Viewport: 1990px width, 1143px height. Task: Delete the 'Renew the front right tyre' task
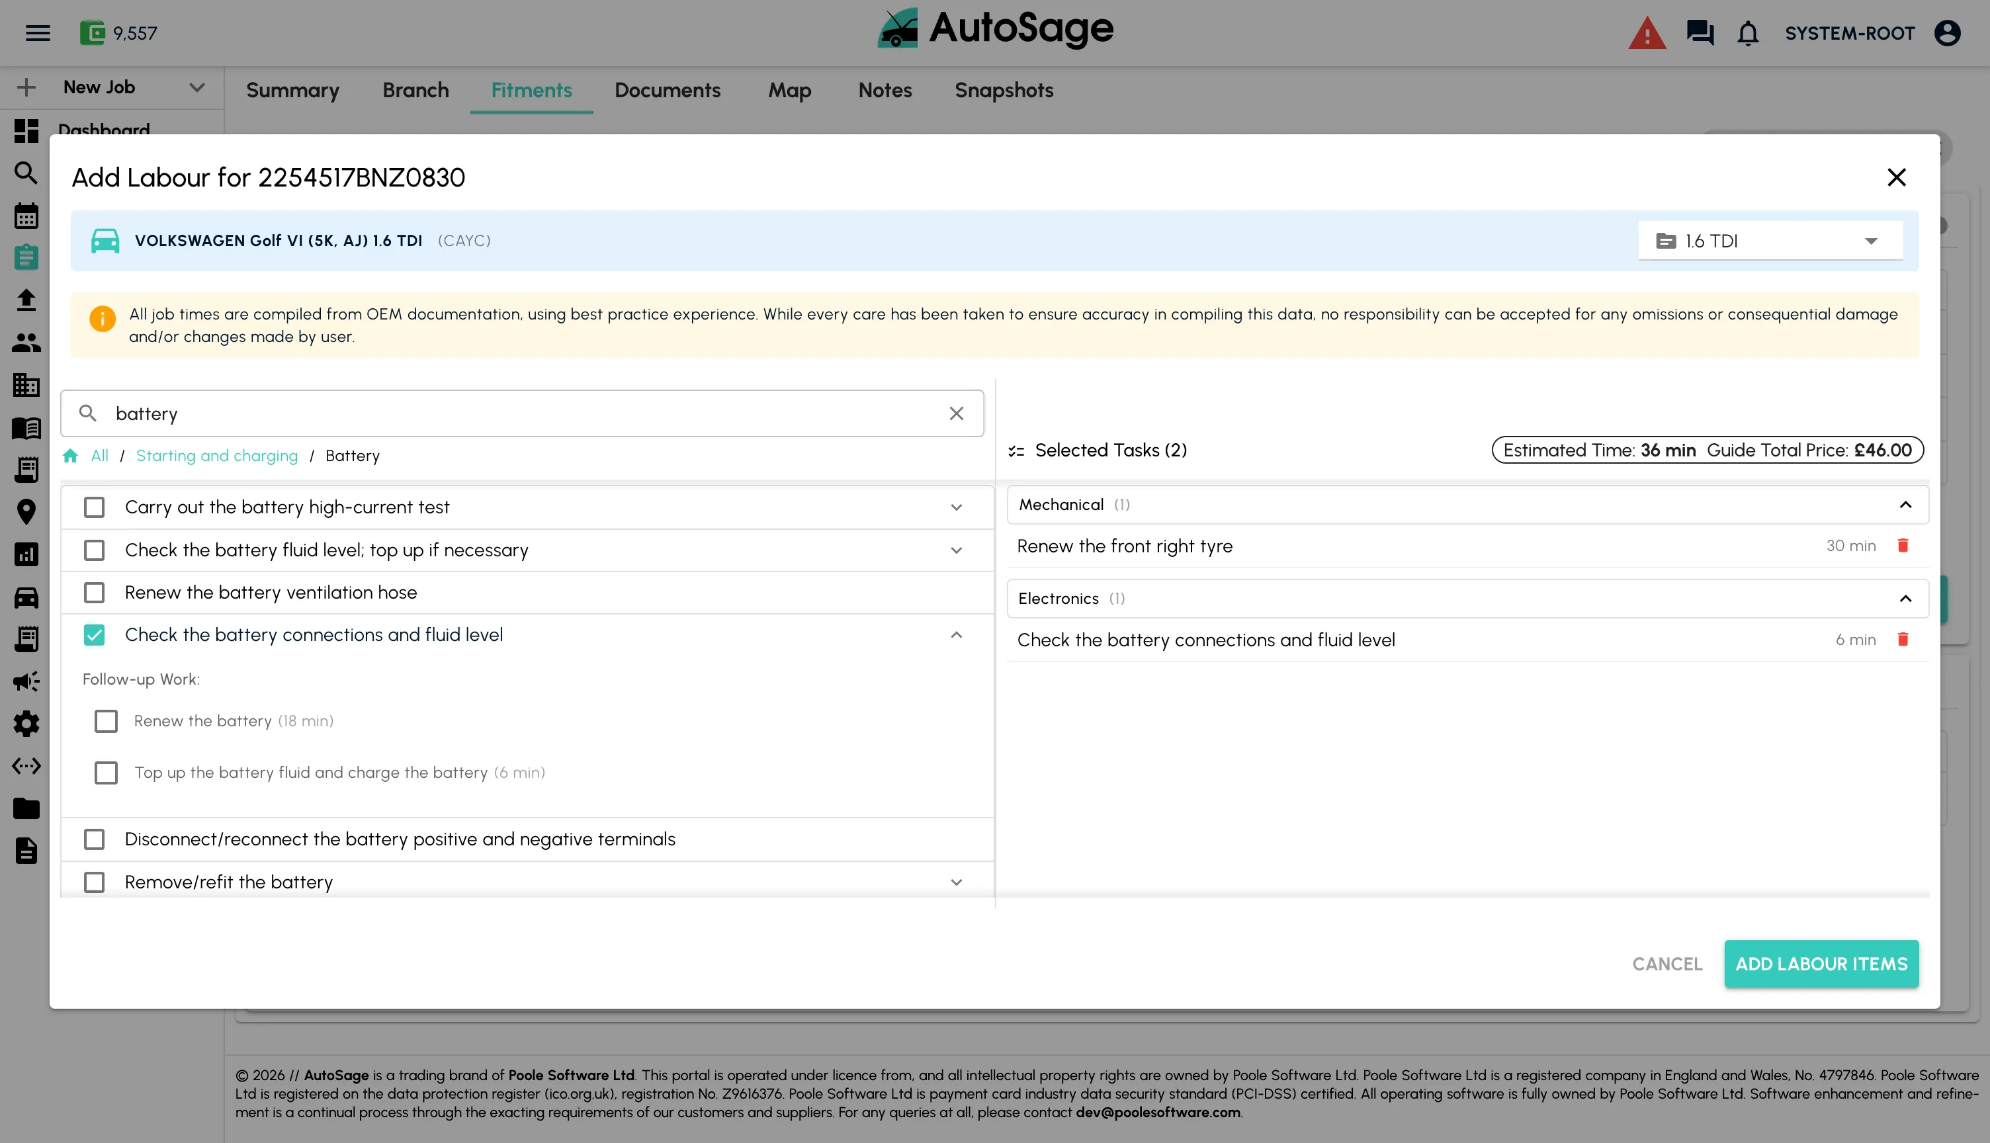[x=1903, y=546]
